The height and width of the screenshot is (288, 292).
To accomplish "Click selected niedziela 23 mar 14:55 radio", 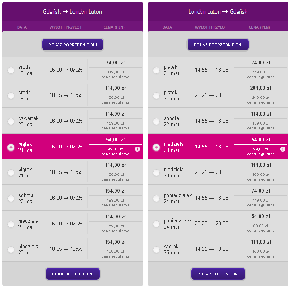I will pyautogui.click(x=156, y=147).
